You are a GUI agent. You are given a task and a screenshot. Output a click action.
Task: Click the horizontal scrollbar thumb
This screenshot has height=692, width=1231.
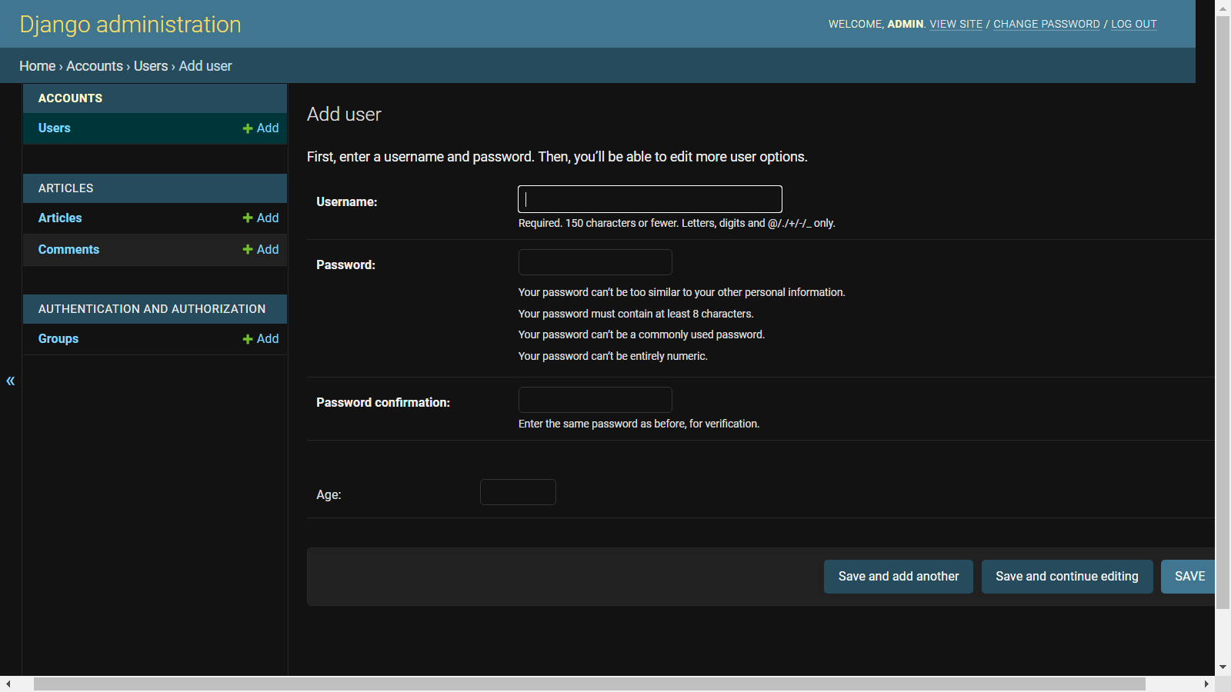click(589, 684)
